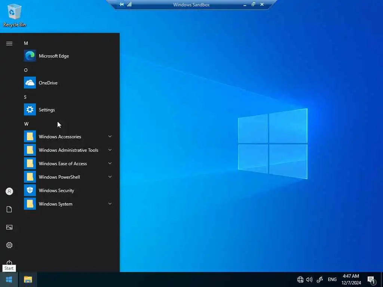Click the clock showing 4:47 AM
Viewport: 383px width, 287px height.
pos(351,276)
